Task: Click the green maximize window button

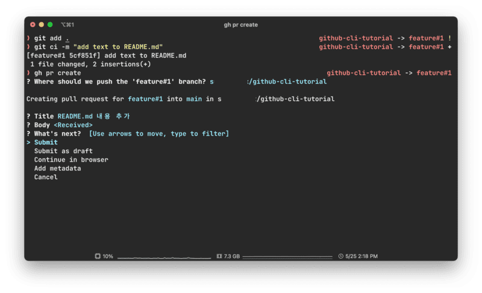Action: coord(50,25)
